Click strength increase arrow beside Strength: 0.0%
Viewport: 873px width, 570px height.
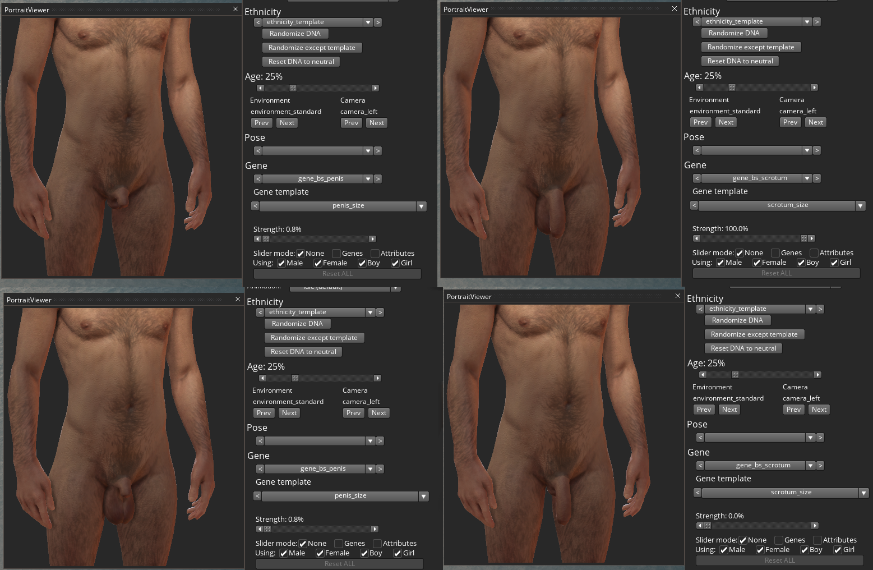815,526
